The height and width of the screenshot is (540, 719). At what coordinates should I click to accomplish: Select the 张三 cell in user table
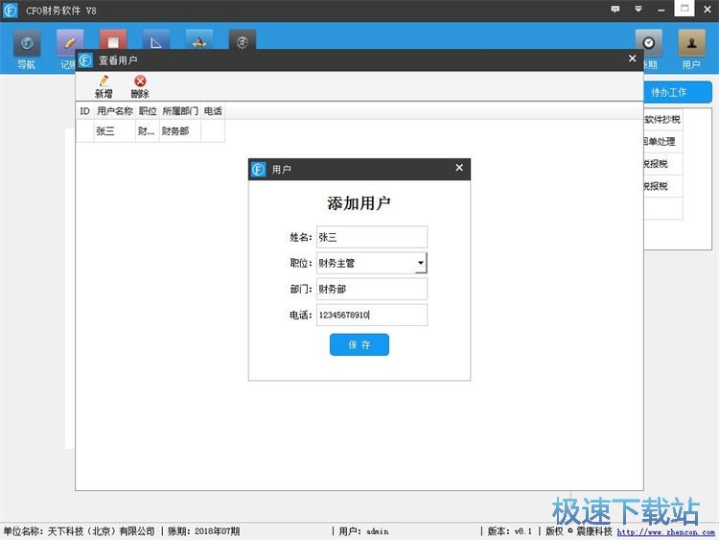pos(115,131)
